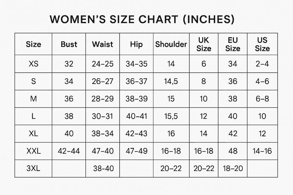Click the bust value 42–44
The width and height of the screenshot is (293, 195).
pyautogui.click(x=69, y=151)
